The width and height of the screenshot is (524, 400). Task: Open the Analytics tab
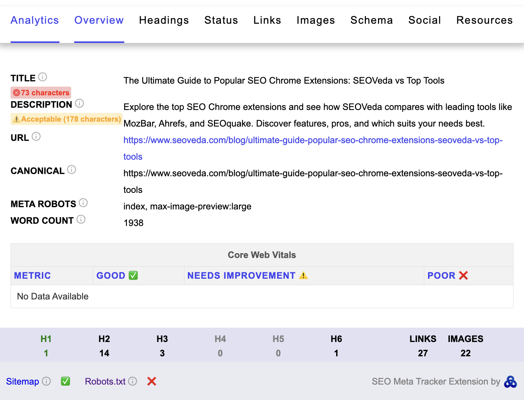pyautogui.click(x=35, y=20)
